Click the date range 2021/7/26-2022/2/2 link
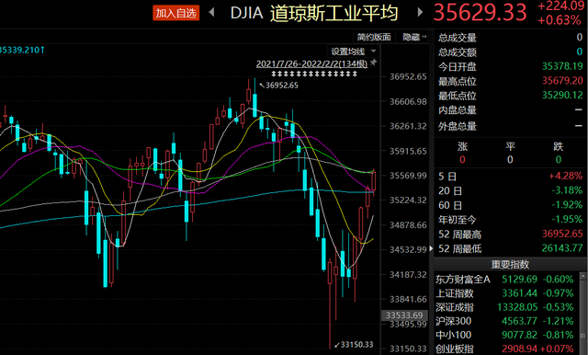588x355 pixels. [311, 63]
